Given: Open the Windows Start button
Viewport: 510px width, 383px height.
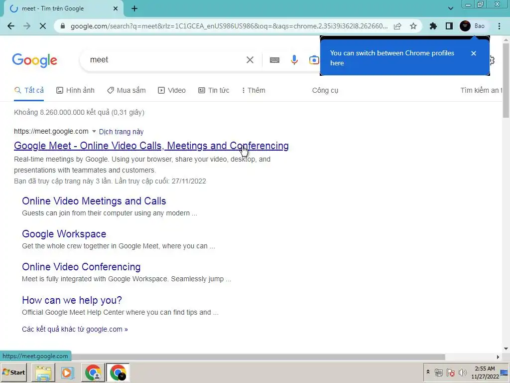Looking at the screenshot, I should [x=14, y=372].
